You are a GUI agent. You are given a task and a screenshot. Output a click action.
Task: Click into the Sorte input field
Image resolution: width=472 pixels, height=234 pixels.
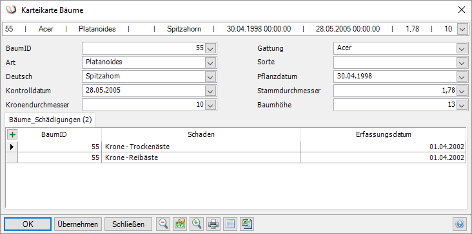click(395, 62)
